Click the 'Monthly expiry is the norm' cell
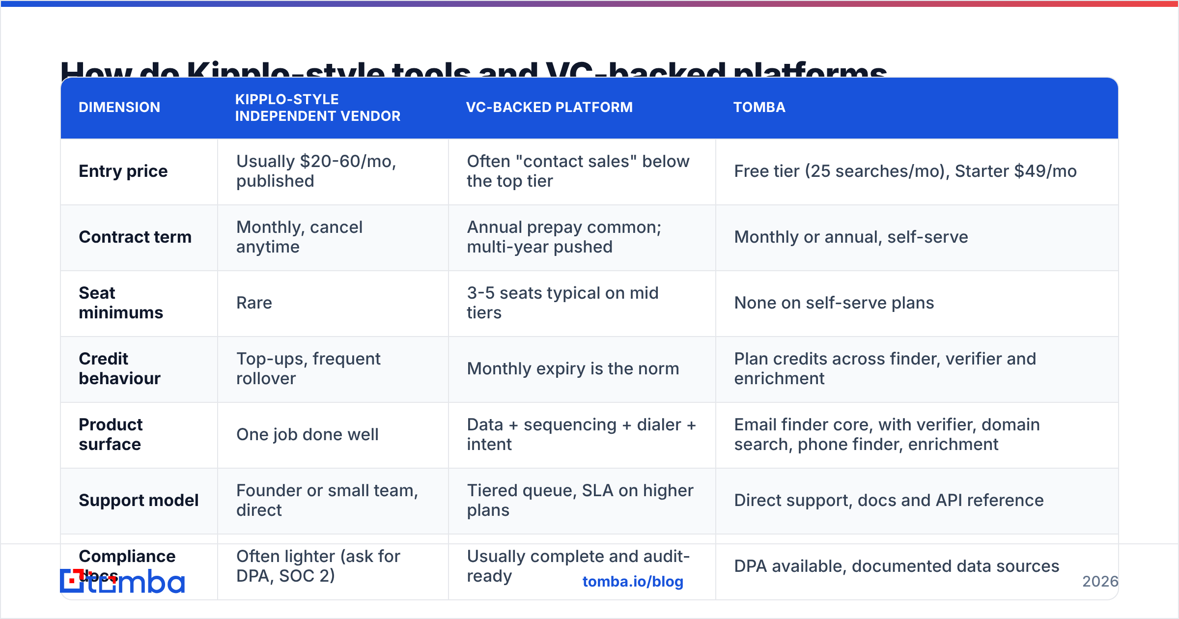This screenshot has width=1179, height=619. [582, 369]
